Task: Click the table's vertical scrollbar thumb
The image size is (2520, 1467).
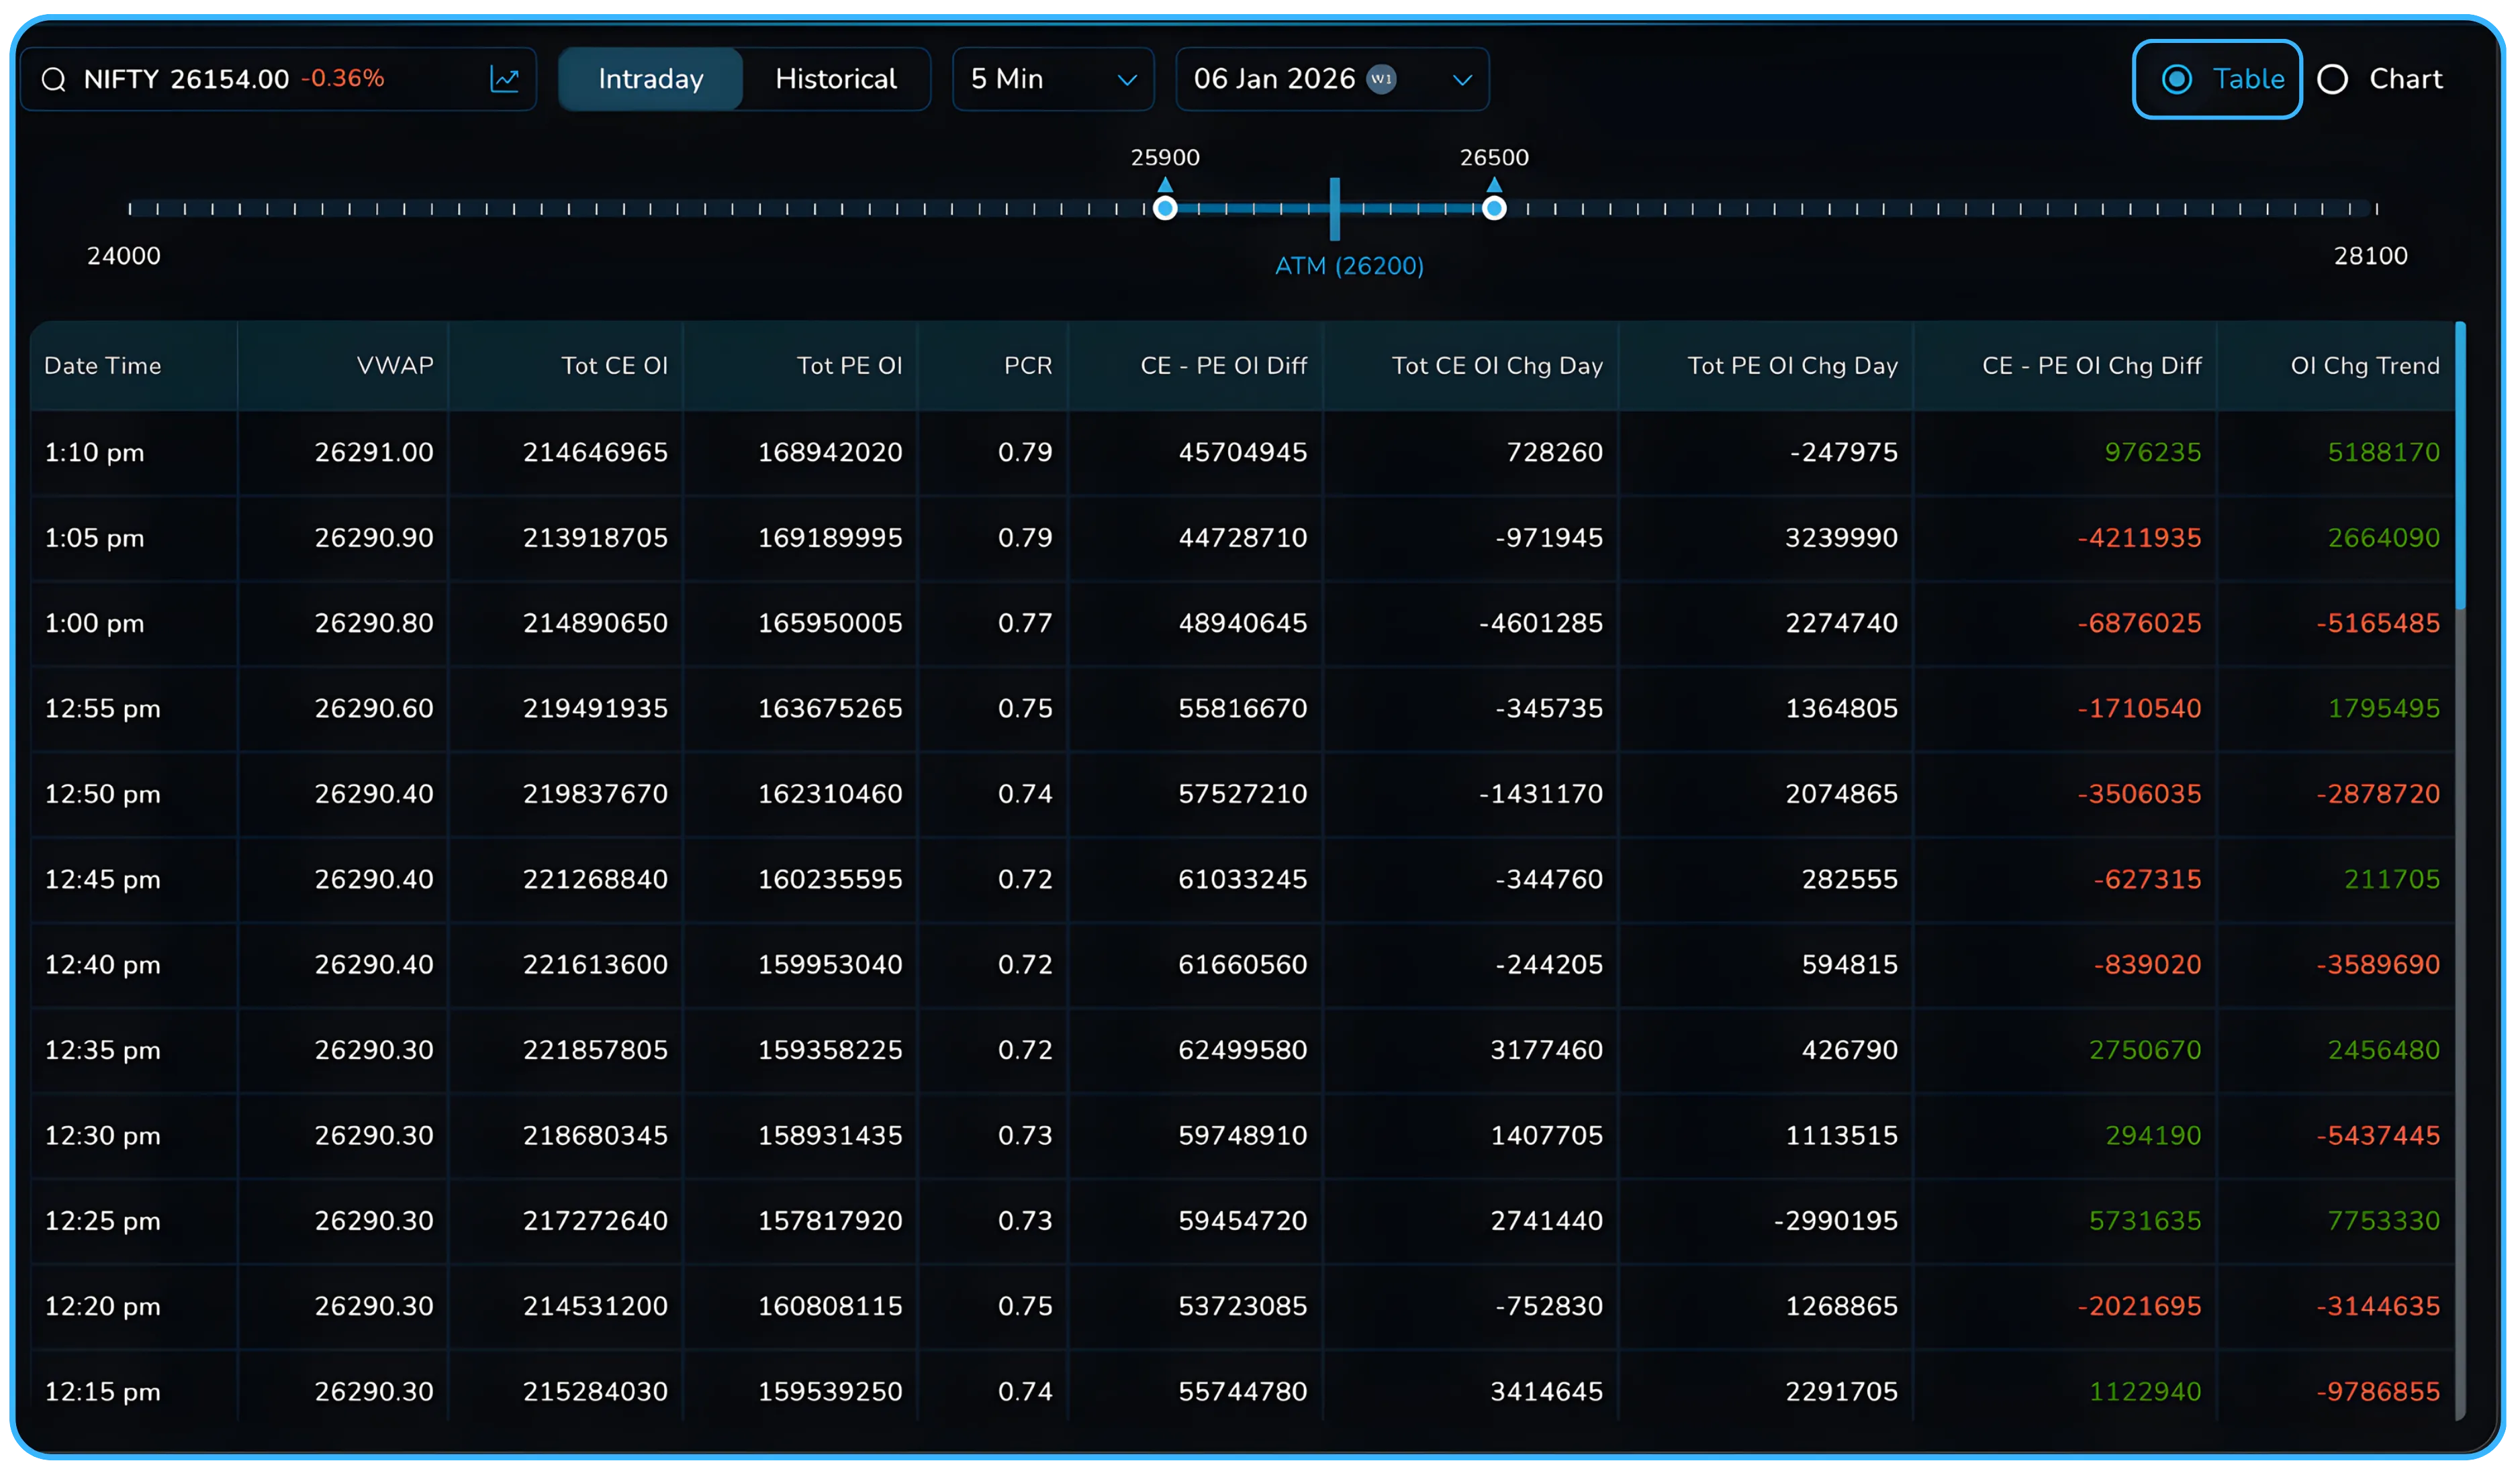Action: [x=2460, y=466]
